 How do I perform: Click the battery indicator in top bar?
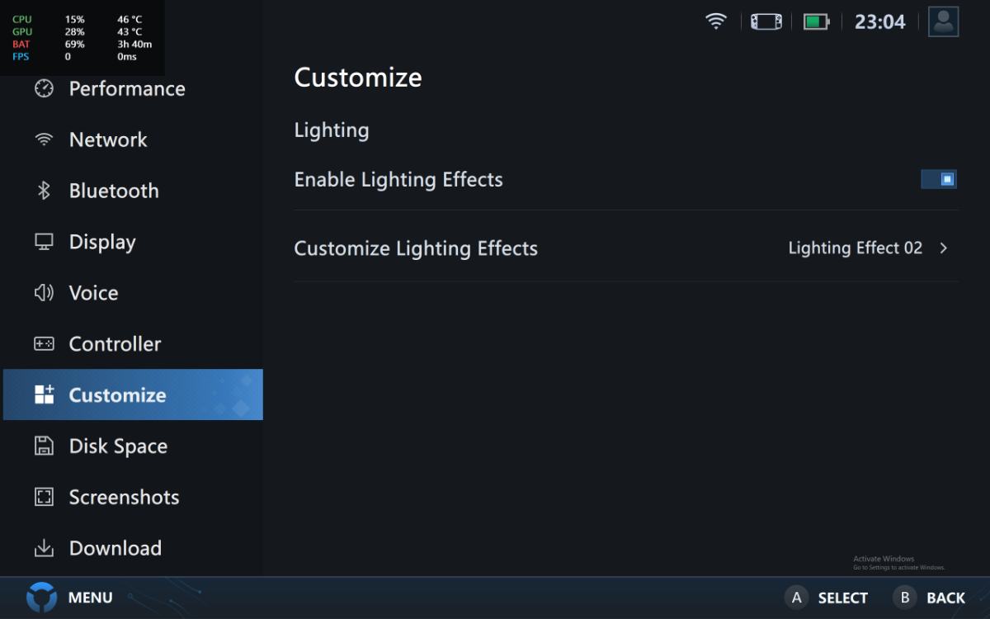(816, 21)
